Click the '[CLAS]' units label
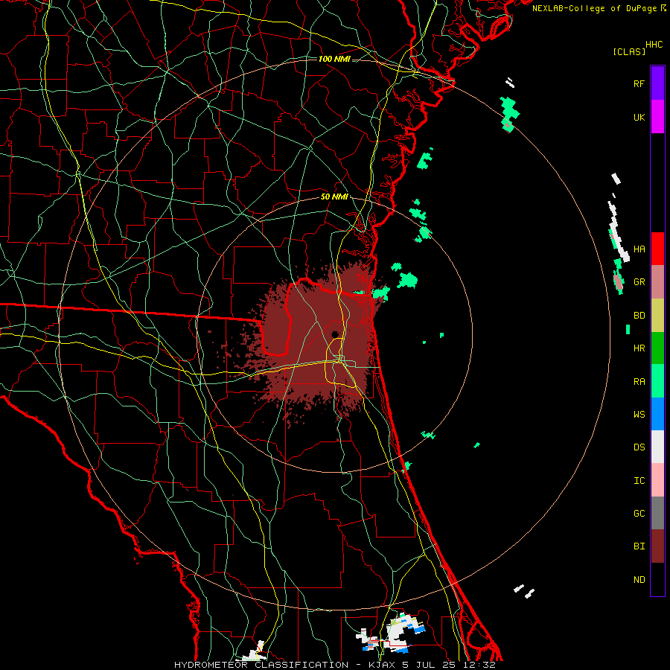The height and width of the screenshot is (670, 670). coord(629,51)
